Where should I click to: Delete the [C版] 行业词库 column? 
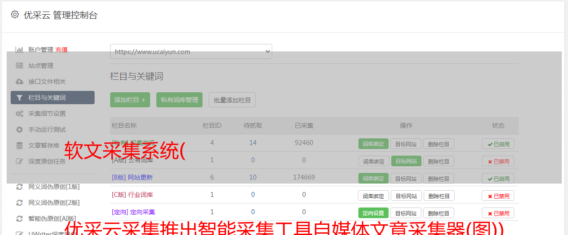click(439, 196)
